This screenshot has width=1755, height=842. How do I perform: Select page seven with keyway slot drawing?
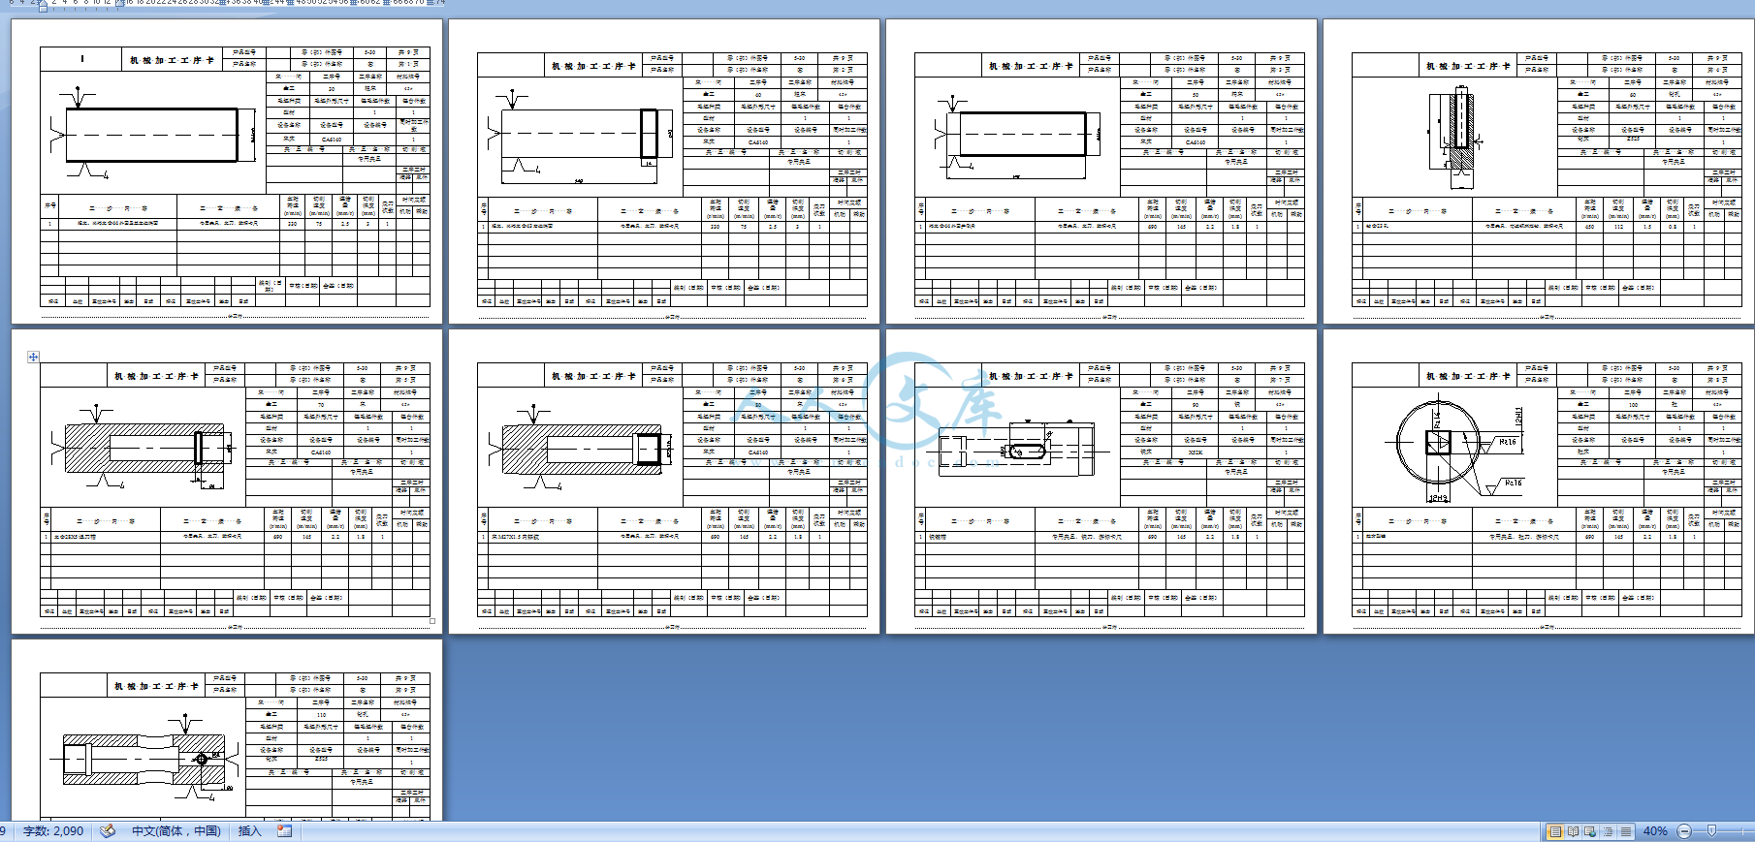pyautogui.click(x=1101, y=482)
